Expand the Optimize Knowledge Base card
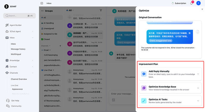Viewport: 205px width, 112px height. coord(198,88)
